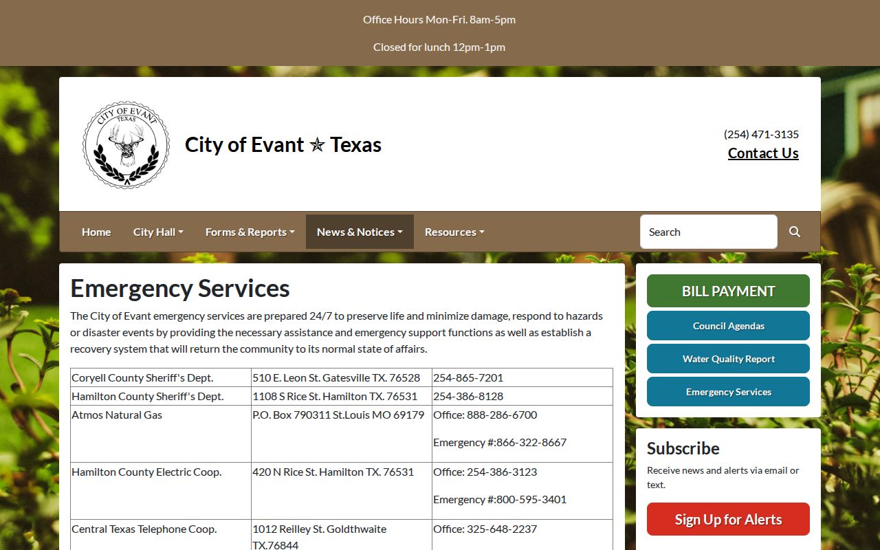Focus the Search input field

[x=709, y=232]
